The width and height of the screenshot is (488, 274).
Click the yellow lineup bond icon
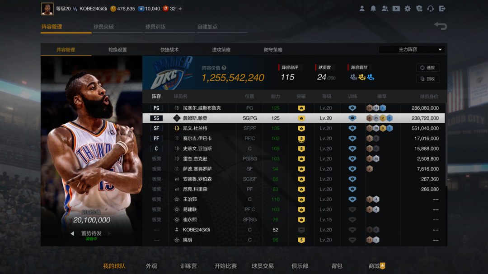pos(361,77)
